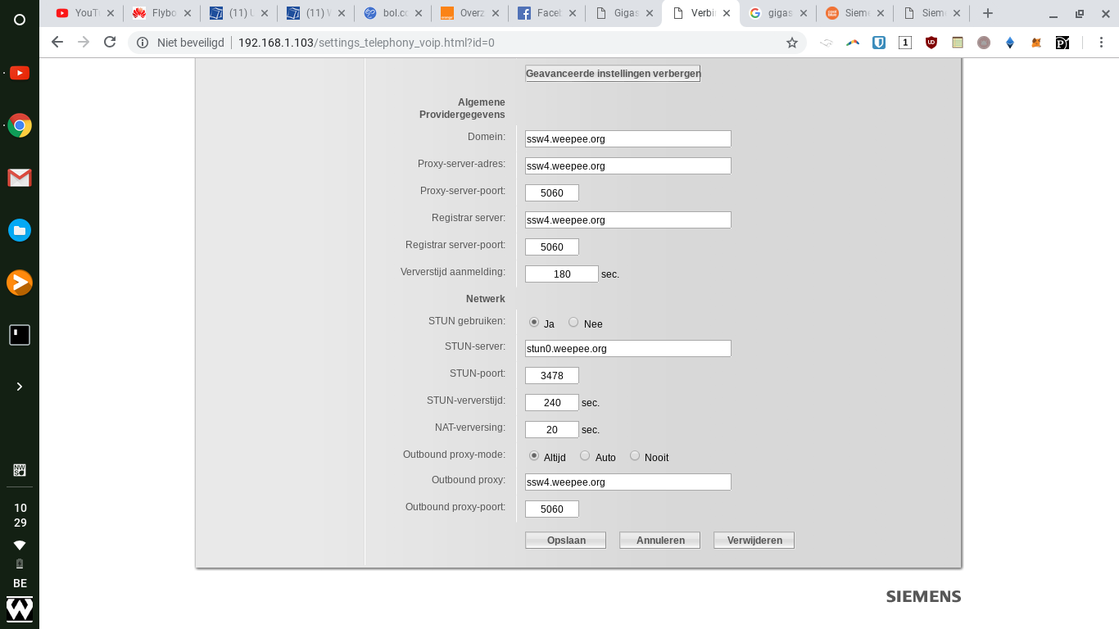Select Nee for STUN gebruiken
The image size is (1119, 629).
tap(573, 323)
